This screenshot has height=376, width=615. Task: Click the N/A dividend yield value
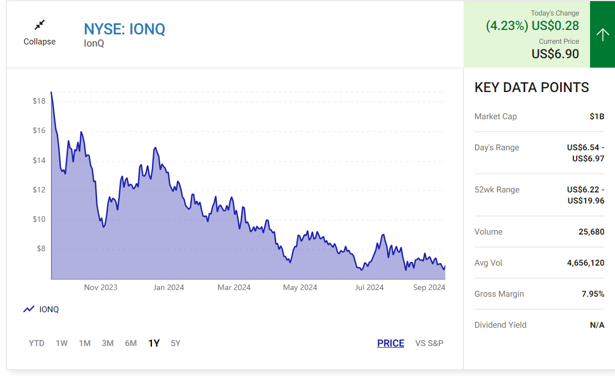coord(597,325)
